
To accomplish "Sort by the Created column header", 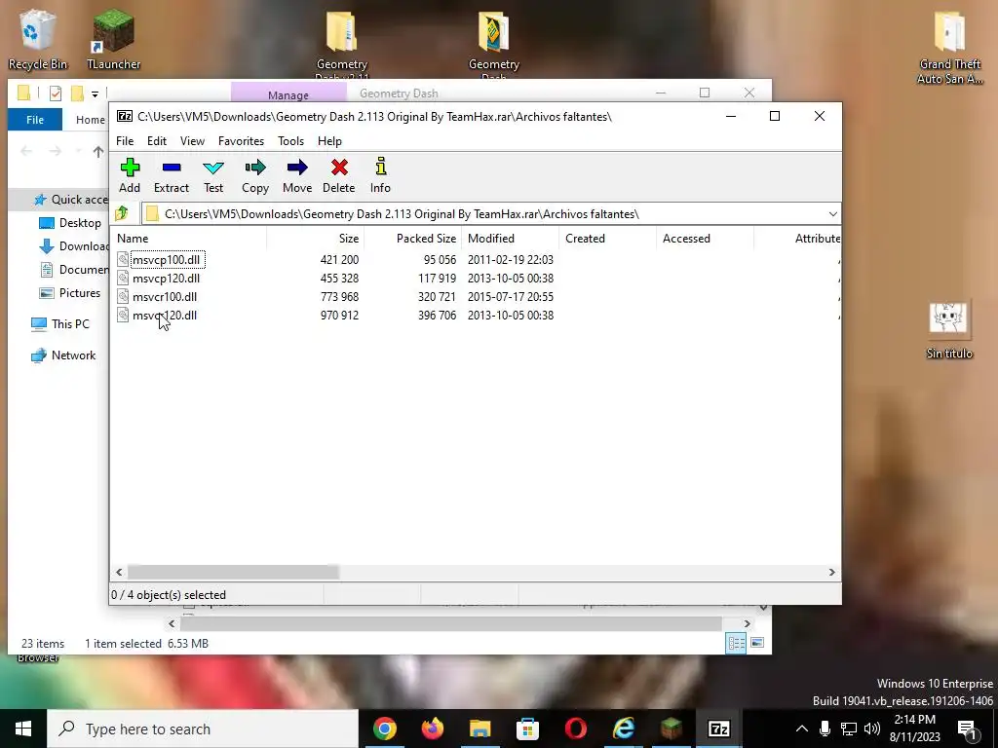I will click(608, 239).
